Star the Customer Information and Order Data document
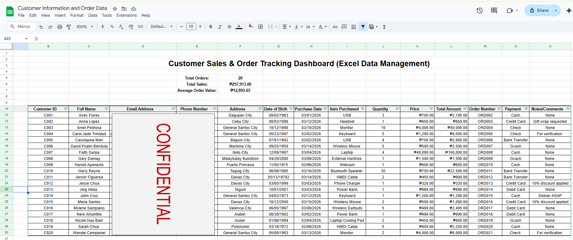 click(x=115, y=9)
